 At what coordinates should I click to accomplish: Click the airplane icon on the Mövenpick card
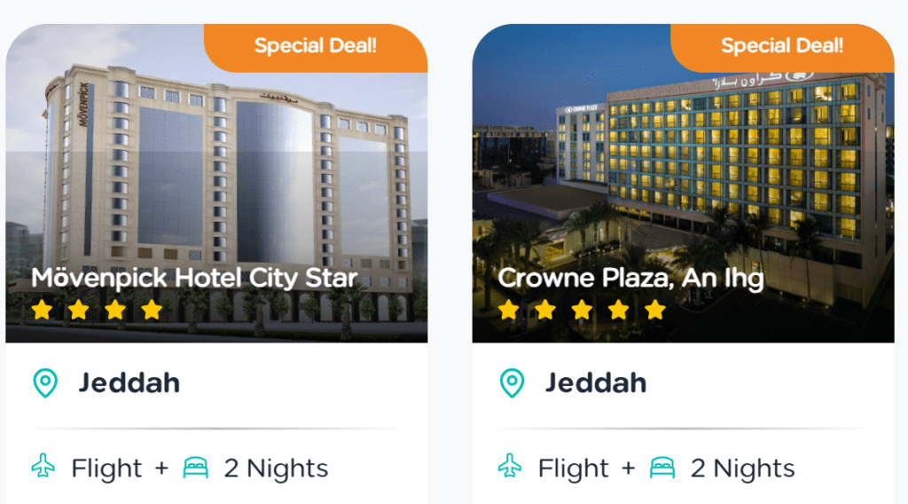point(43,467)
